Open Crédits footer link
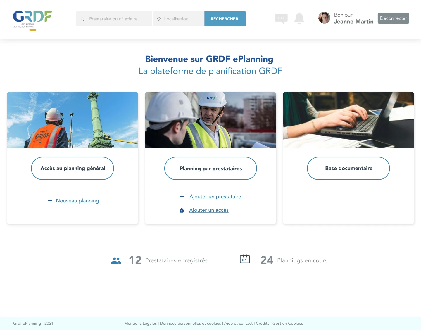Screen dimensions: 421x330 [x=263, y=323]
